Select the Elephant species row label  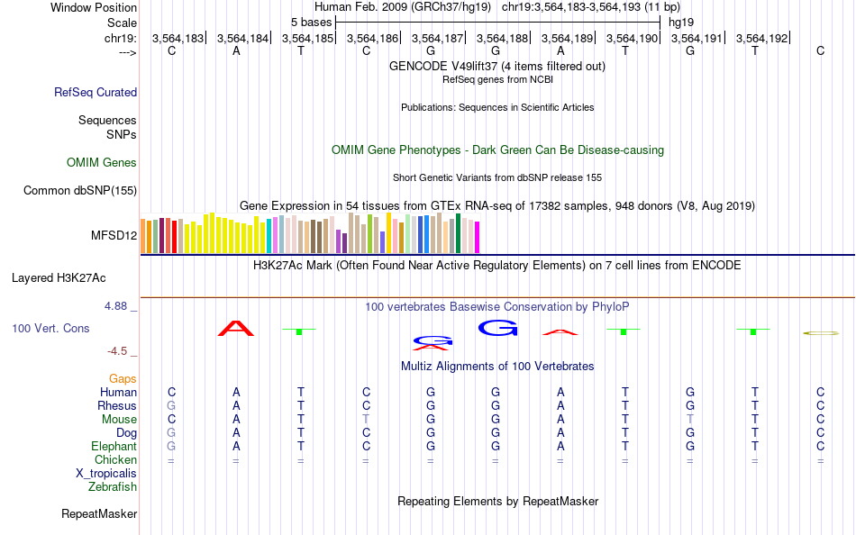(114, 447)
